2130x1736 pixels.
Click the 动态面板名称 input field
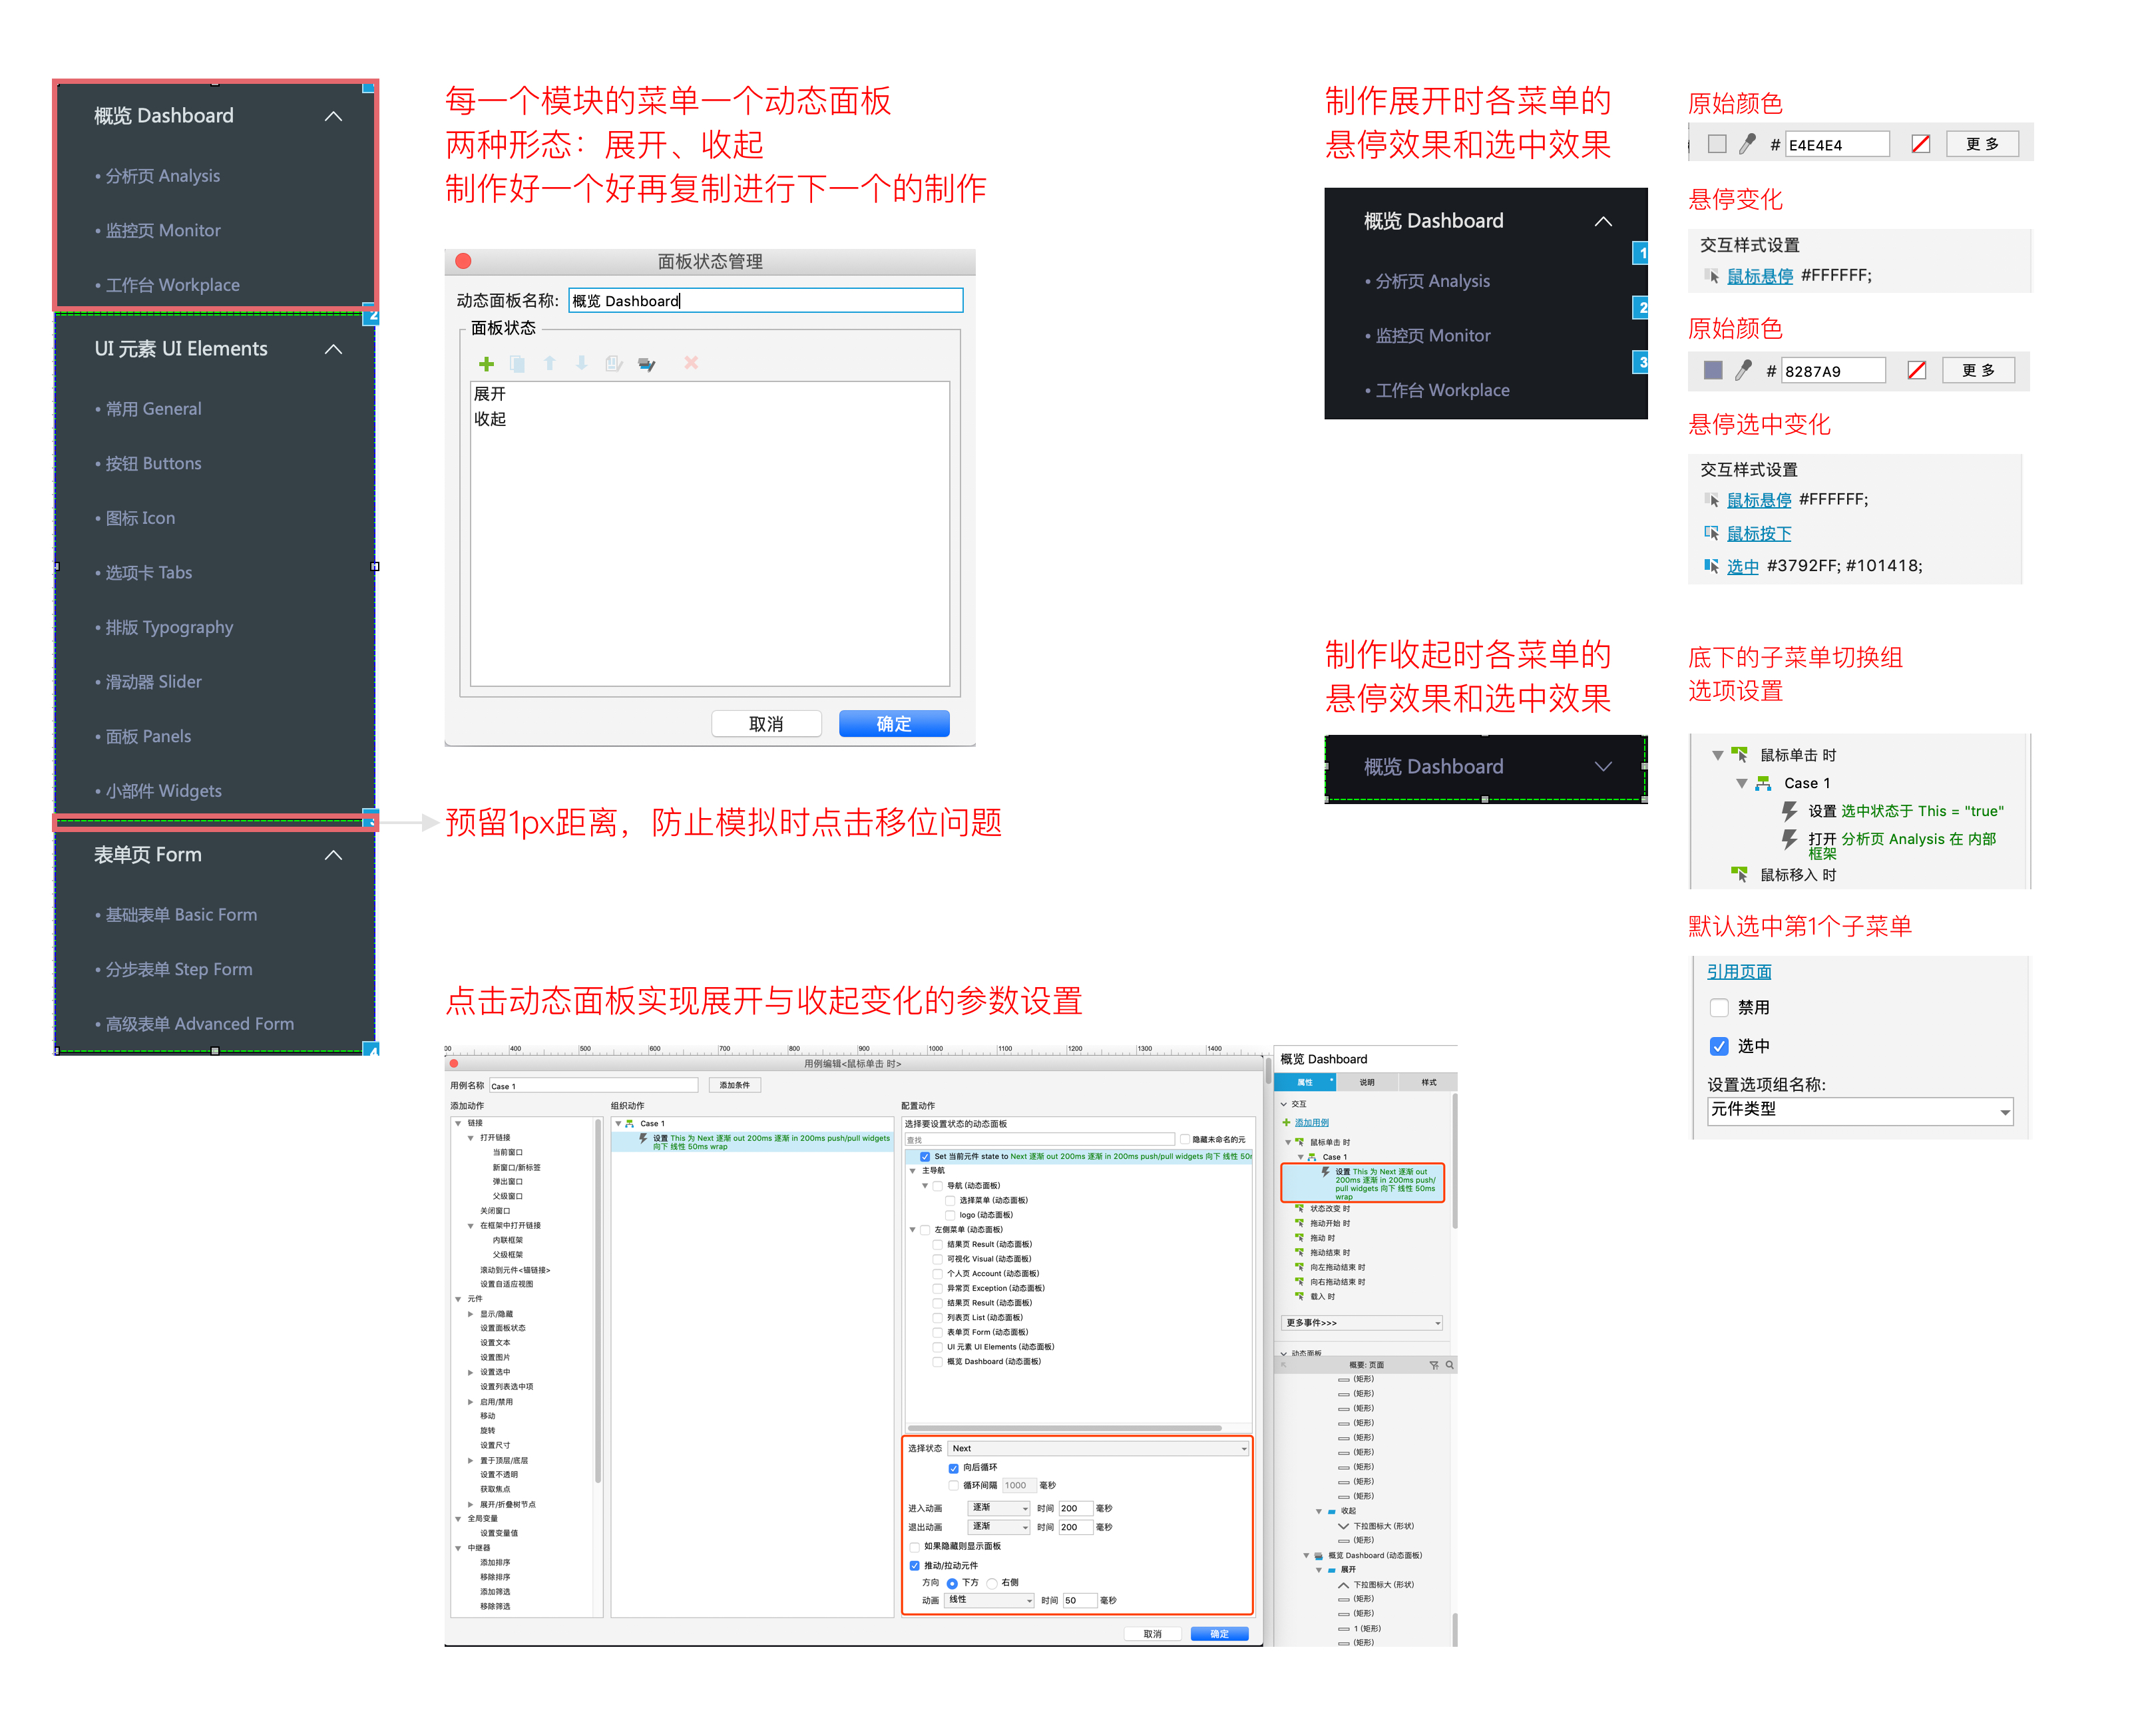tap(765, 301)
